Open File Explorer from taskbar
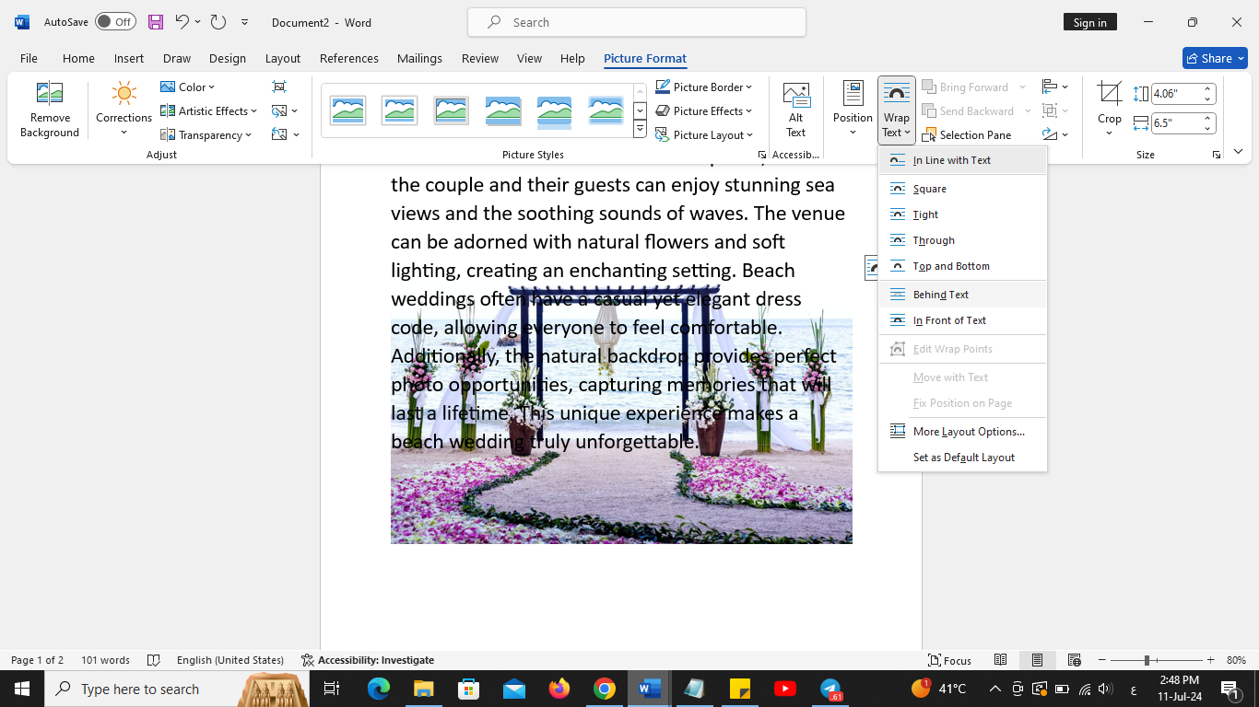 pos(423,689)
